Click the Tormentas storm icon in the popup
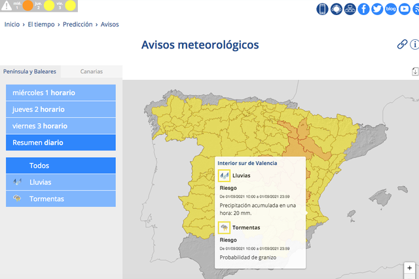Viewport: 419px width, 279px height. tap(224, 228)
